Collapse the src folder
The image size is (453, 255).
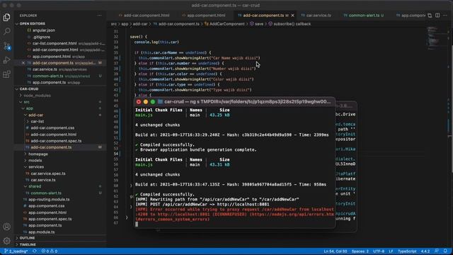pyautogui.click(x=27, y=102)
